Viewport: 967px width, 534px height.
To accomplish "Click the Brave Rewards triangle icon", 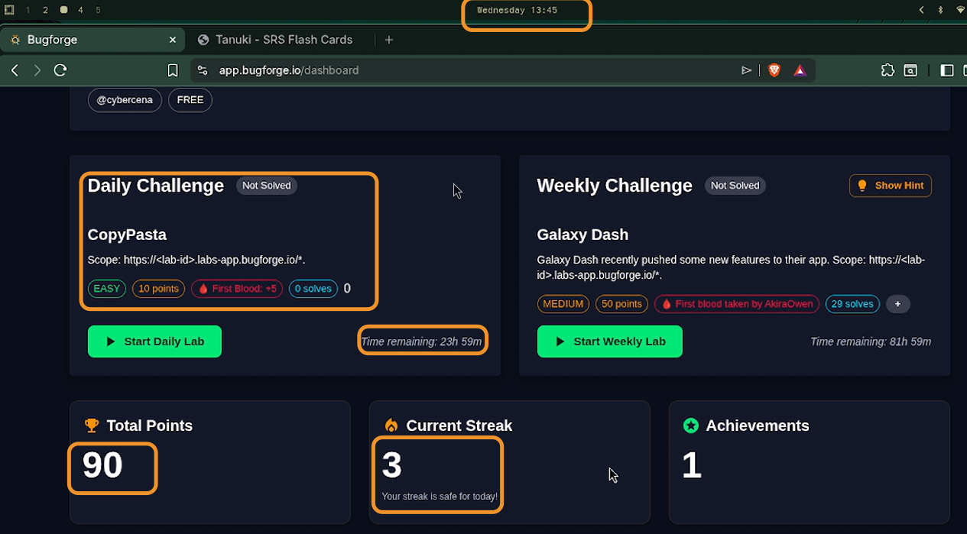I will point(800,70).
